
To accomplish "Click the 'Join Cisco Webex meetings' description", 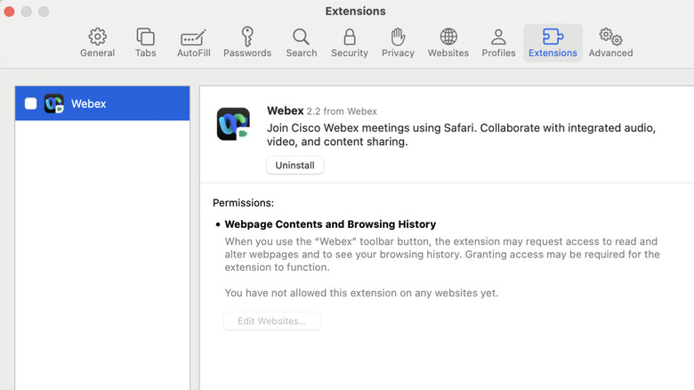I will pyautogui.click(x=461, y=134).
